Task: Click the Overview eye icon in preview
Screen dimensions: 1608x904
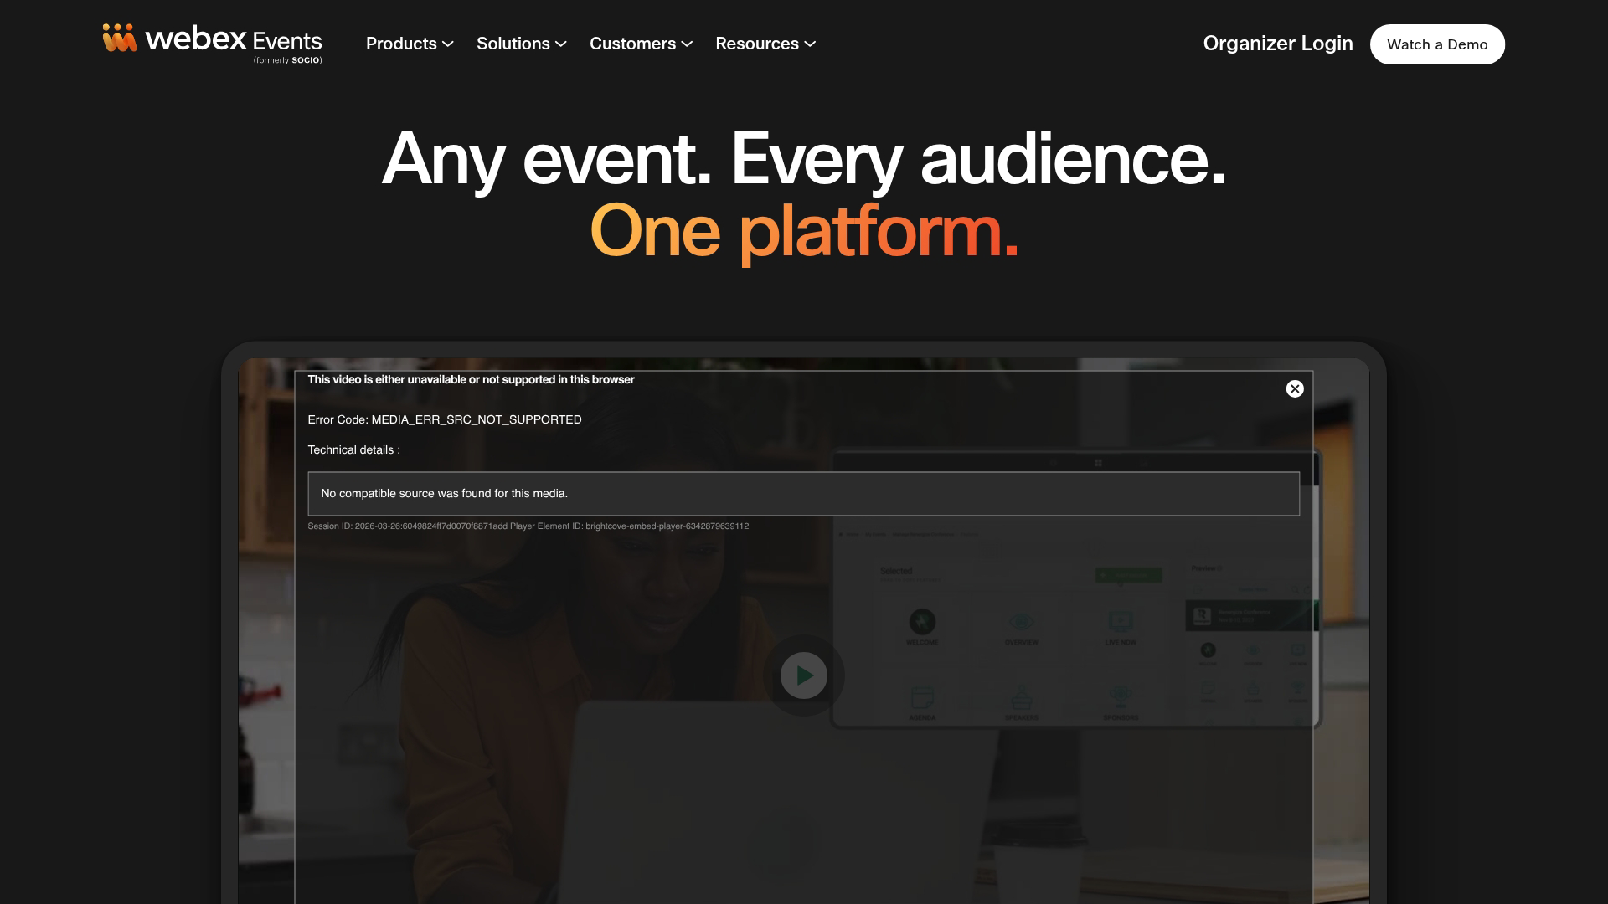Action: click(1021, 622)
